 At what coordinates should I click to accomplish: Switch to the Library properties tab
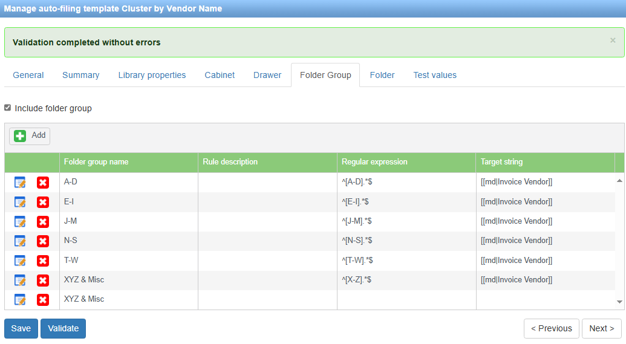[152, 75]
